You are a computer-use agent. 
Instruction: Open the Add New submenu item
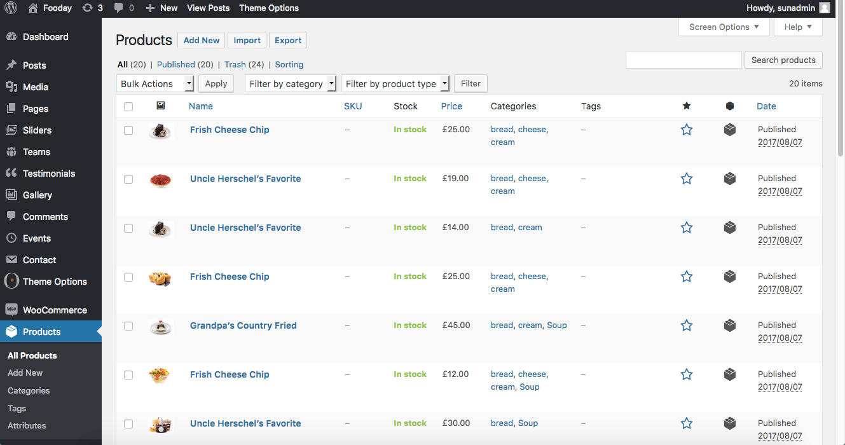pyautogui.click(x=25, y=373)
